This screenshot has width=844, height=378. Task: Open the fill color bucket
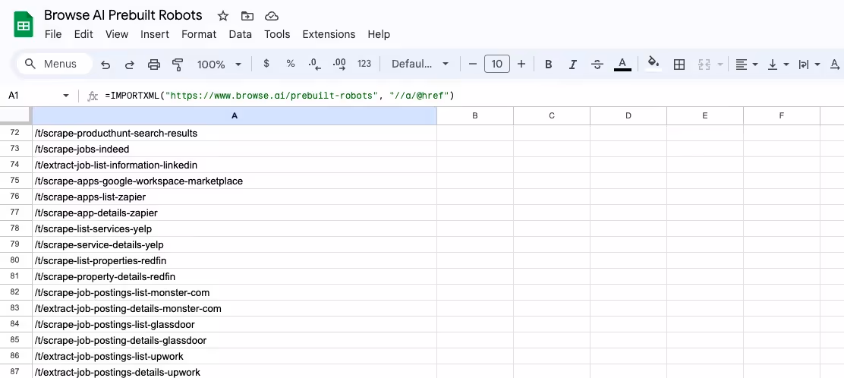[653, 64]
